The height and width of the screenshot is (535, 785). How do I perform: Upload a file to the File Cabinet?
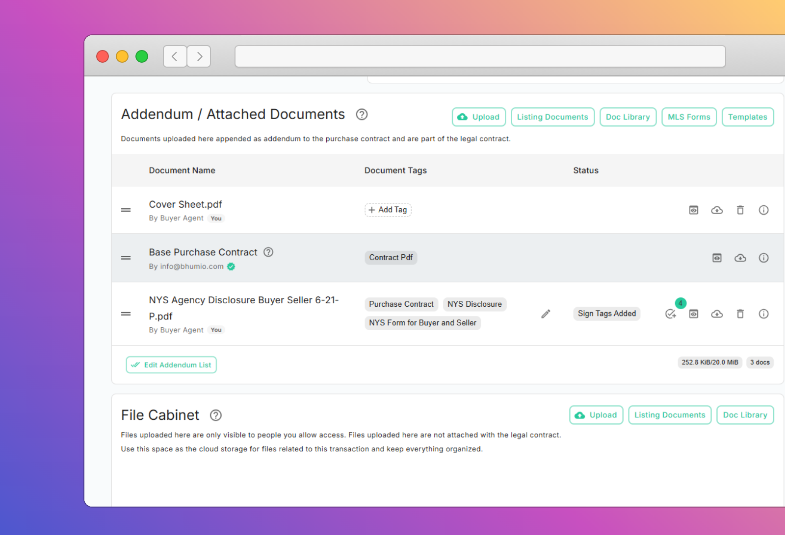pyautogui.click(x=596, y=414)
